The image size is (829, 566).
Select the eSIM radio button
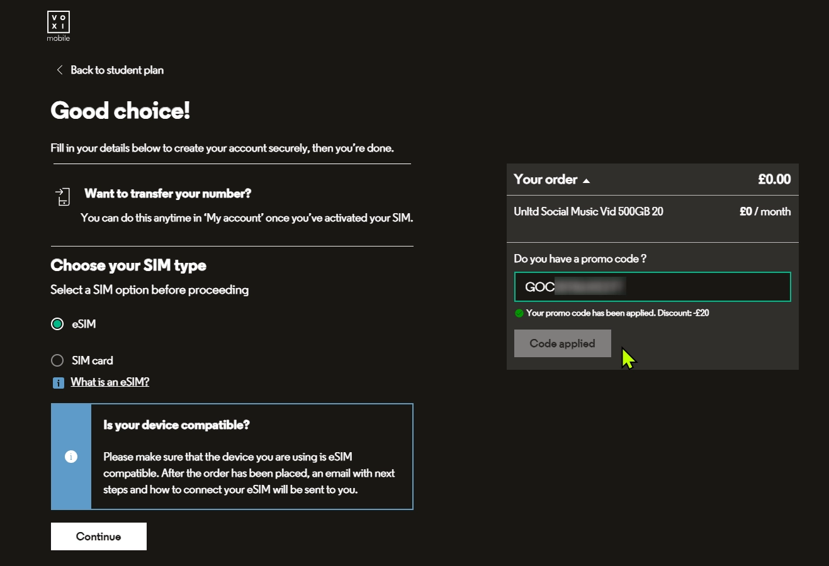[x=57, y=324]
